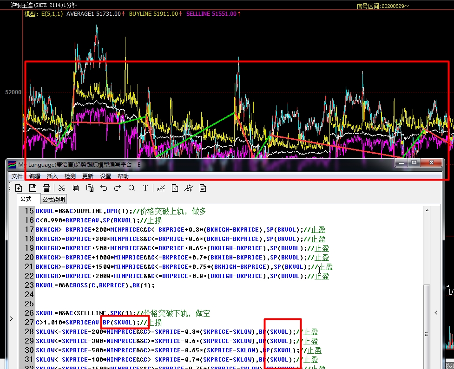Image resolution: width=454 pixels, height=369 pixels.
Task: Collapse the right side panel arrow
Action: (x=436, y=313)
